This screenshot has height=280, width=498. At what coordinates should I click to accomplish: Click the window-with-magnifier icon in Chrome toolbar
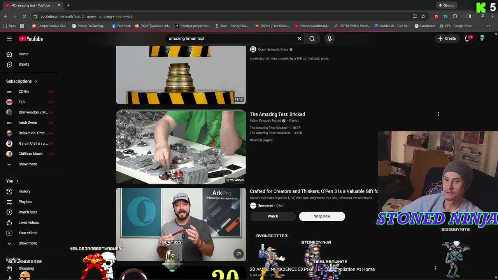[469, 16]
